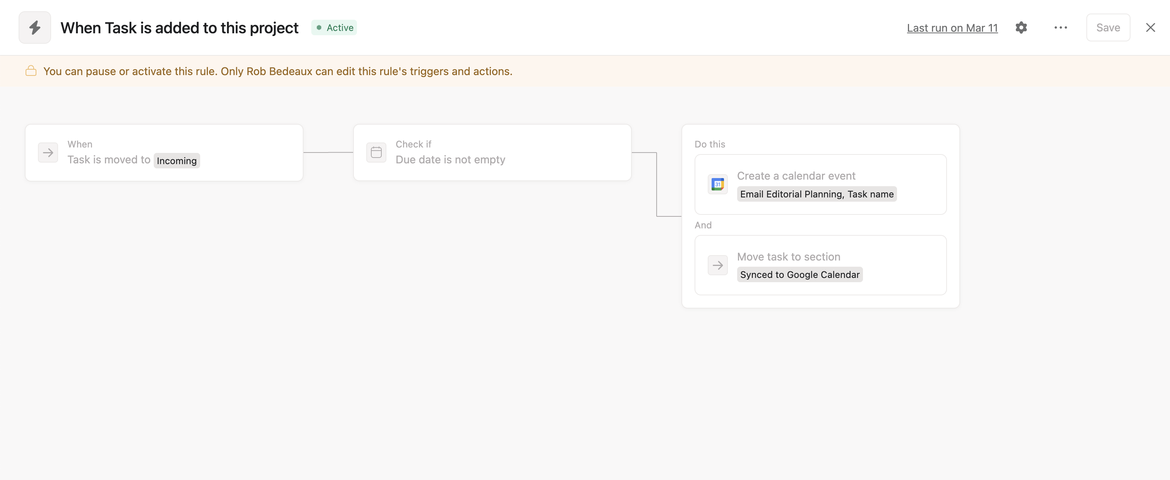1170x480 pixels.
Task: Click the Active status badge
Action: coord(334,28)
